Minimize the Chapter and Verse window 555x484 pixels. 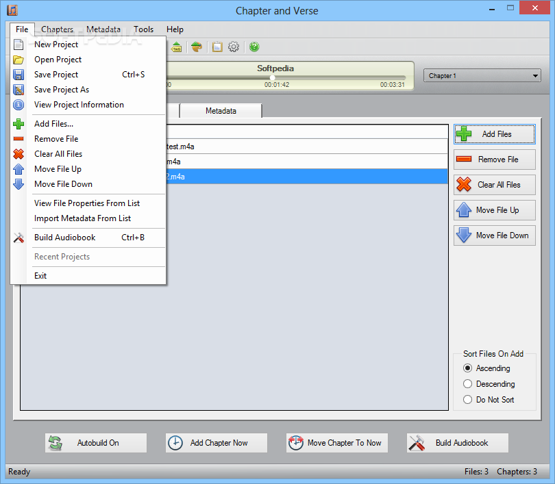[492, 8]
